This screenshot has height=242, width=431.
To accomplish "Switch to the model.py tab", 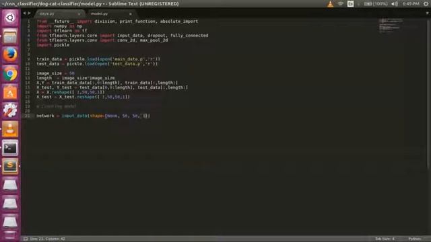I will coord(110,13).
